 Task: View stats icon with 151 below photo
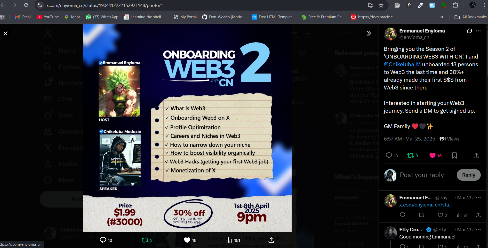click(x=233, y=240)
